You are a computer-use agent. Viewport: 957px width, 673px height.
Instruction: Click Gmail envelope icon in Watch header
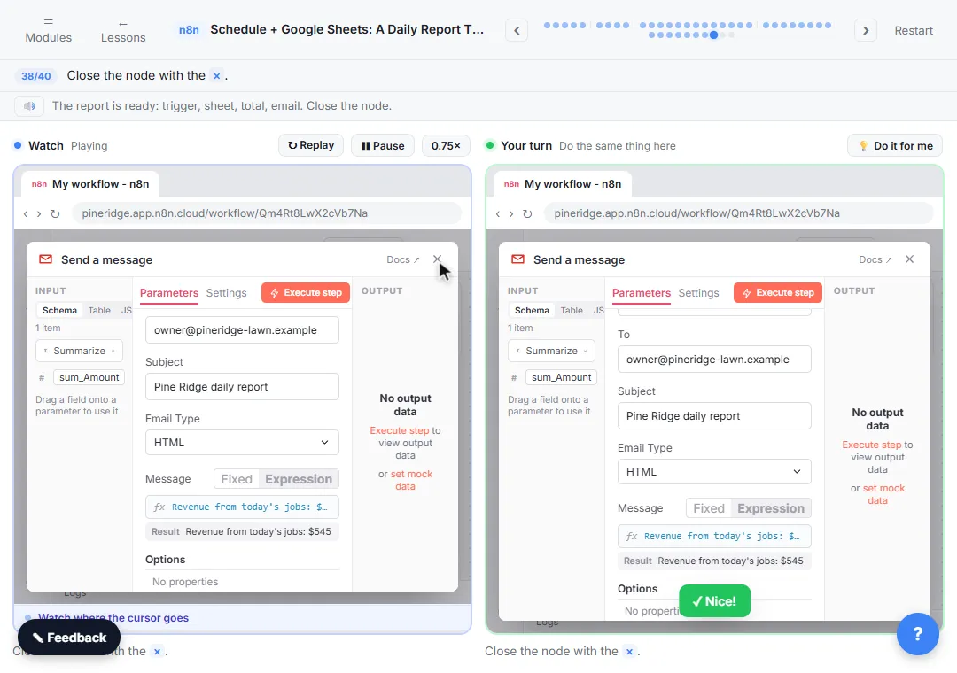pos(45,259)
